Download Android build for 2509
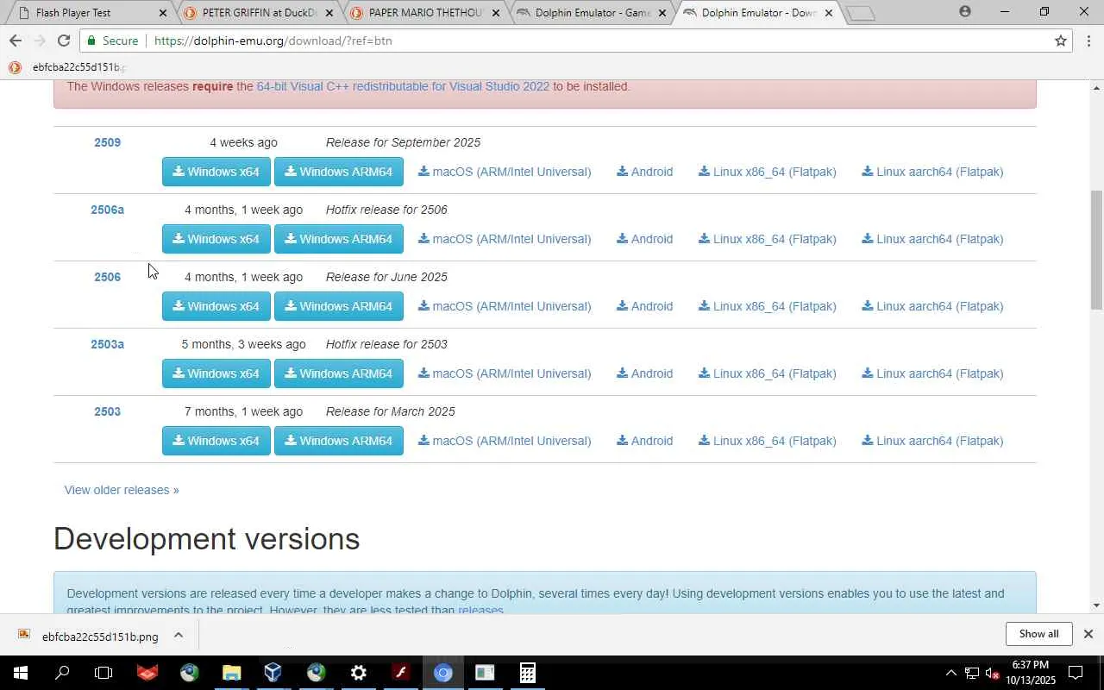 (644, 172)
